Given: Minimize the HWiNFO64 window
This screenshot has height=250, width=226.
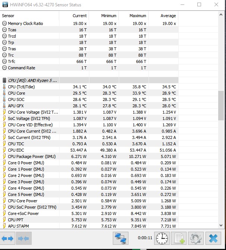Looking at the screenshot, I should pyautogui.click(x=182, y=4).
